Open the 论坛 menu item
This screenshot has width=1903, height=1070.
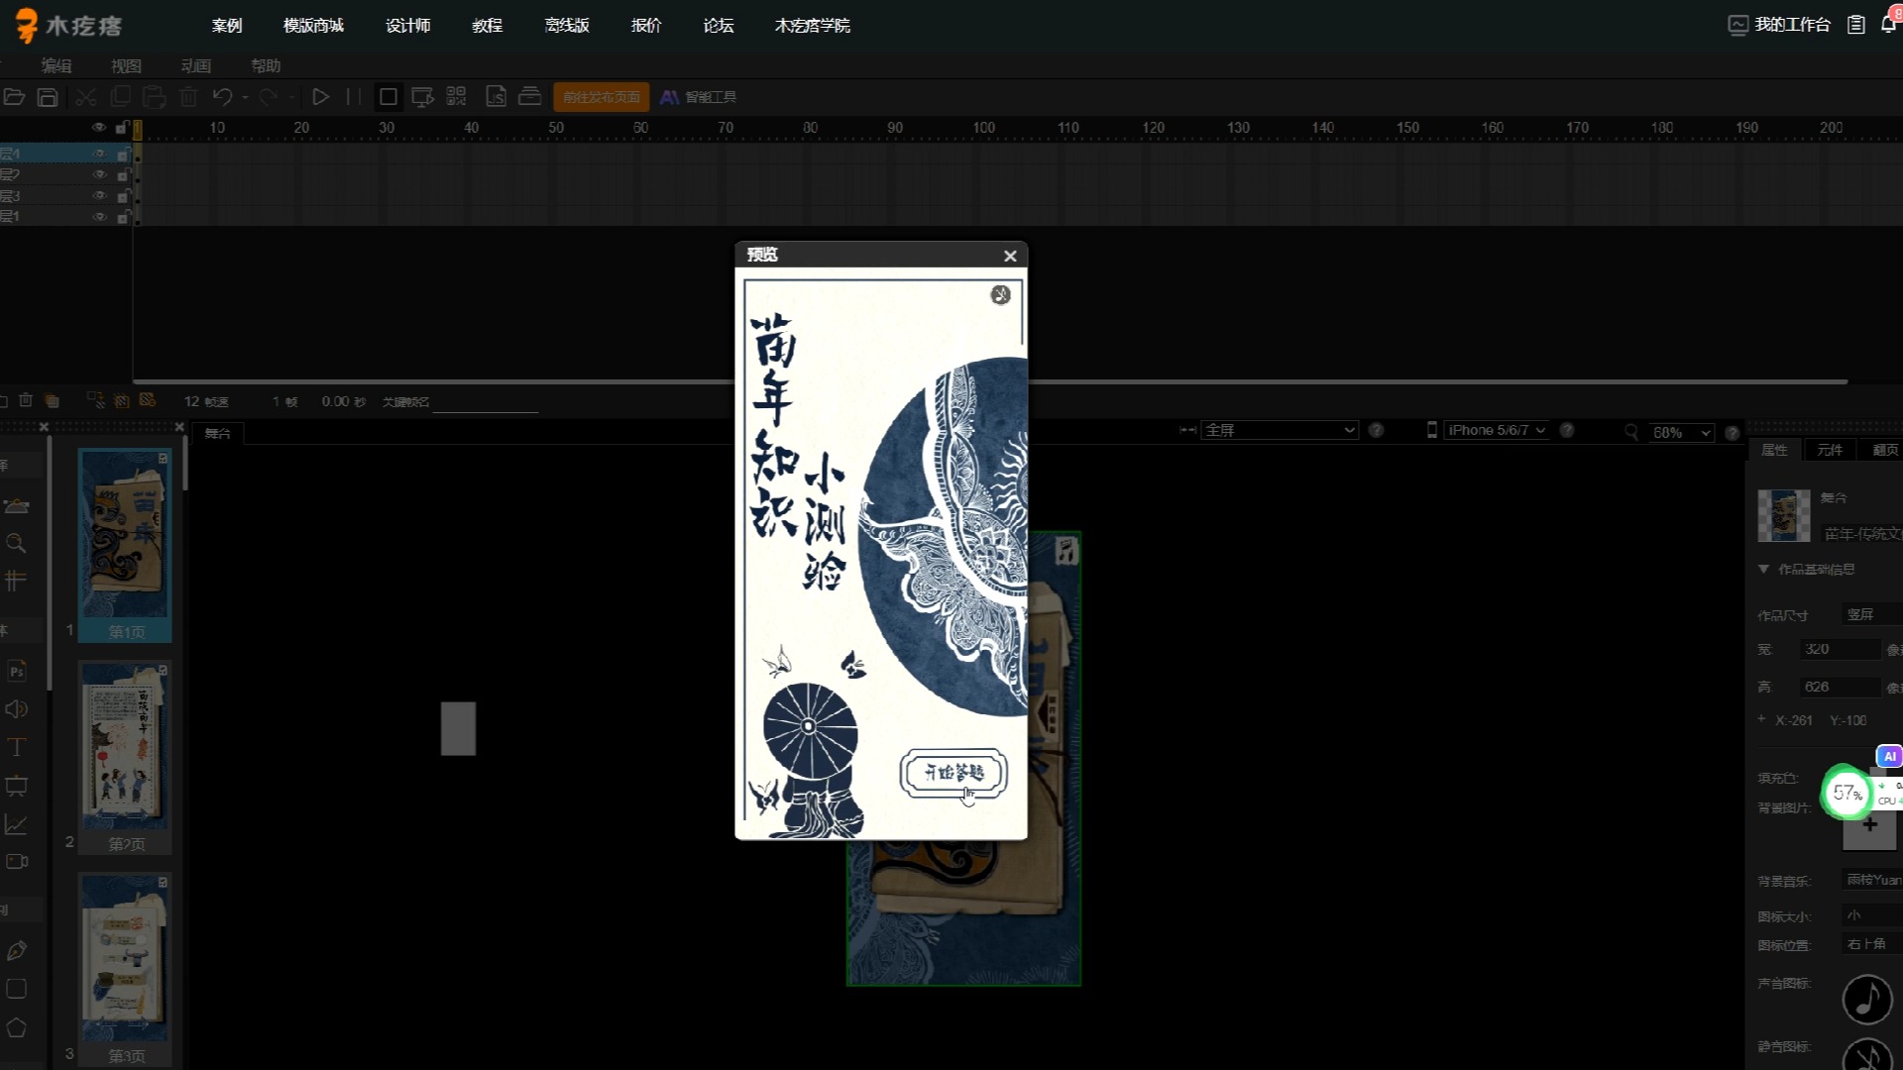click(x=719, y=25)
